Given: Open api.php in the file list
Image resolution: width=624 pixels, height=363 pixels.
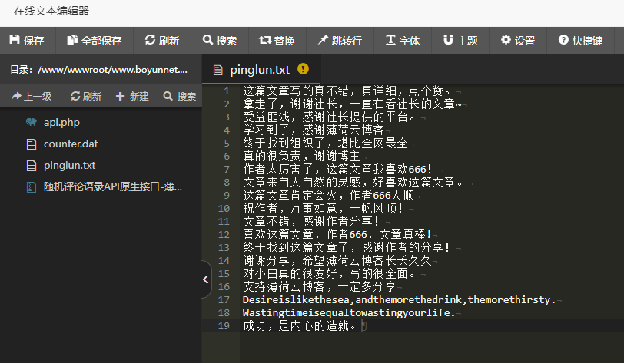Looking at the screenshot, I should (x=61, y=123).
